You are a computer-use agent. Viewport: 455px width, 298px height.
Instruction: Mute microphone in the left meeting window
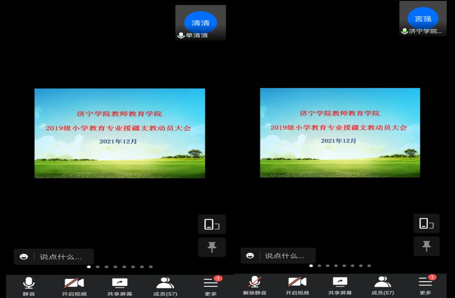29,286
